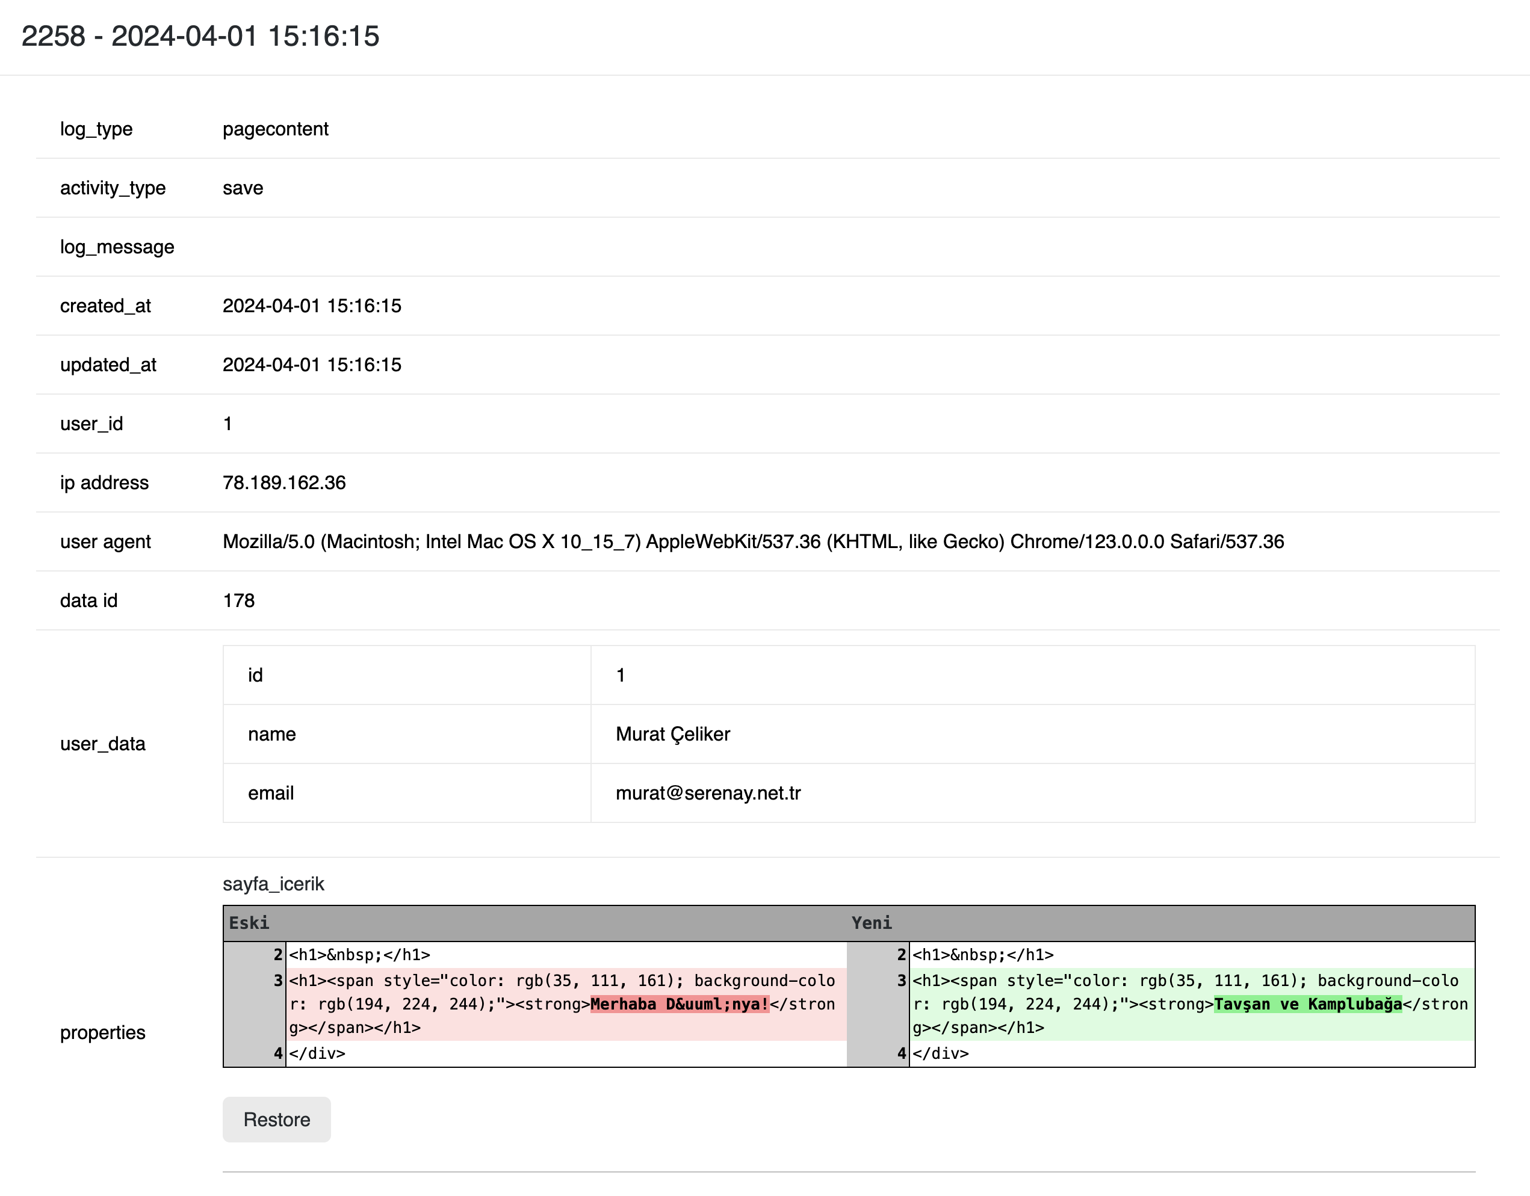Select the pagecontent log_type value

click(x=275, y=129)
